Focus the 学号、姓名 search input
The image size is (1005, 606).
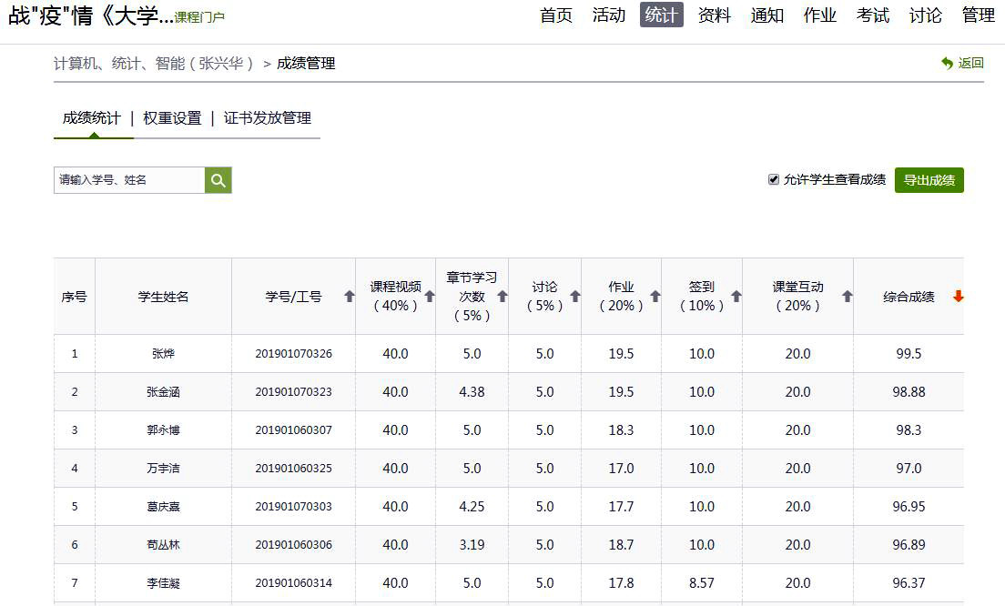128,180
